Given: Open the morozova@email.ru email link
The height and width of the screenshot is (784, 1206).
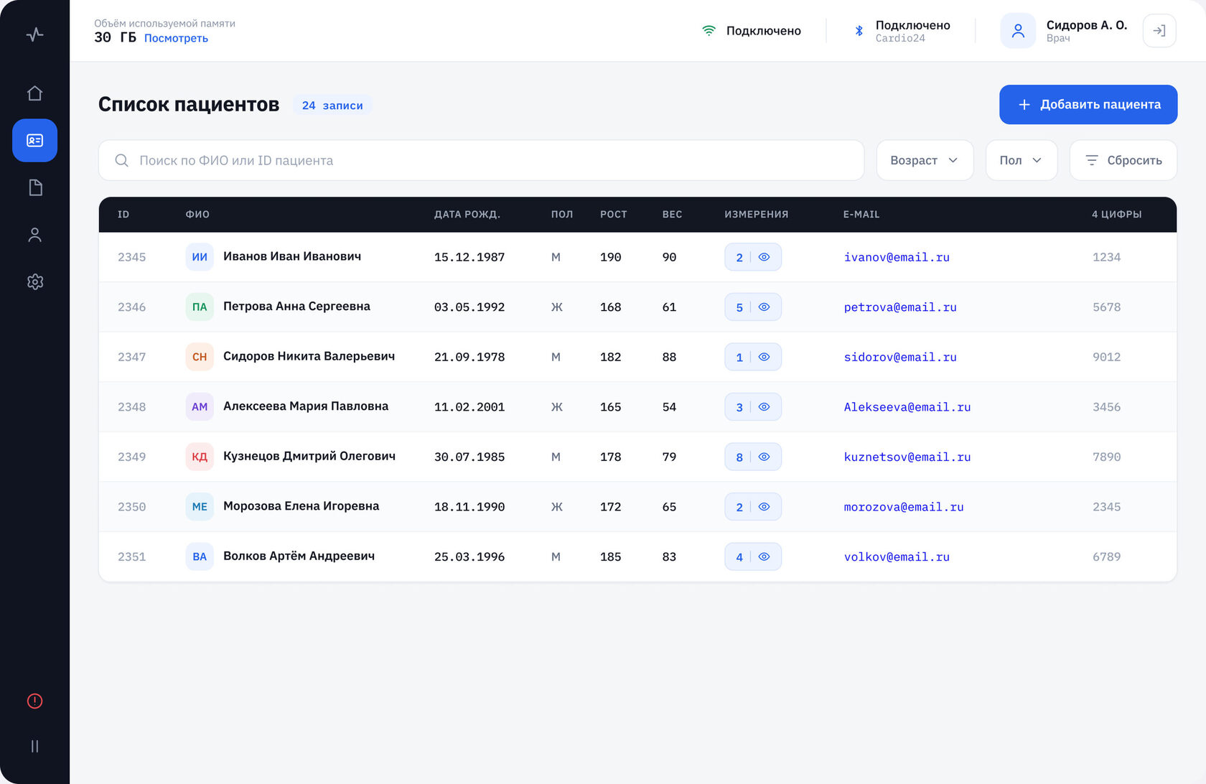Looking at the screenshot, I should point(904,507).
